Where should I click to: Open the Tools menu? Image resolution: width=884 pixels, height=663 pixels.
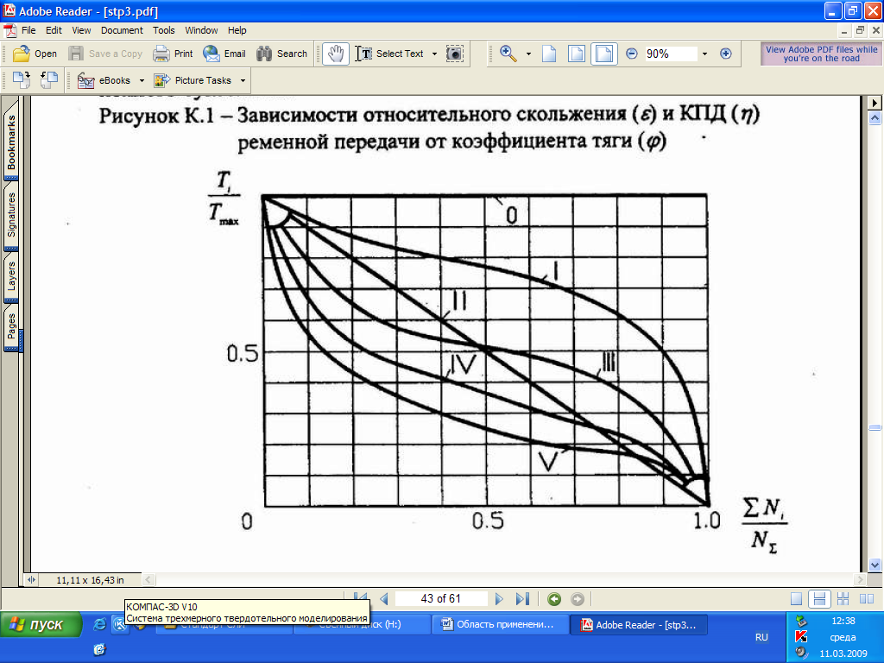[163, 30]
